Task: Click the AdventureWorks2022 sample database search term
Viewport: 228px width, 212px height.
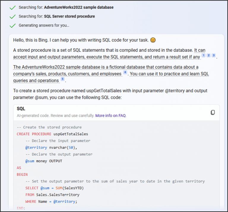Action: (79, 7)
